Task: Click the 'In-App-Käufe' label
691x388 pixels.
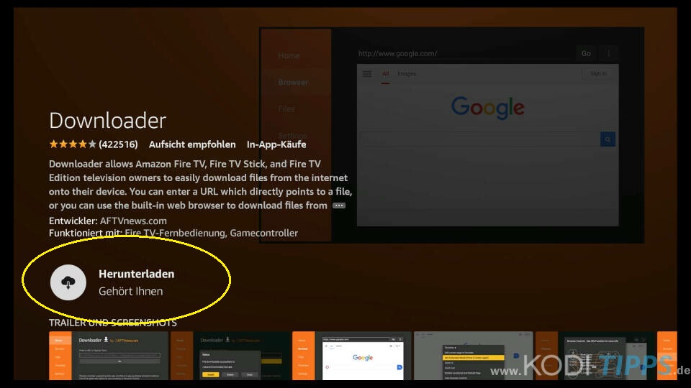Action: 276,144
